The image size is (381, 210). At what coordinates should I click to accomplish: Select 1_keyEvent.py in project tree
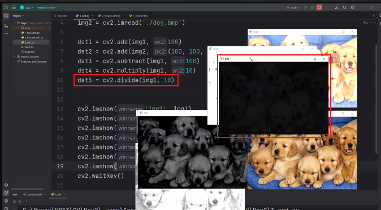coord(31,33)
